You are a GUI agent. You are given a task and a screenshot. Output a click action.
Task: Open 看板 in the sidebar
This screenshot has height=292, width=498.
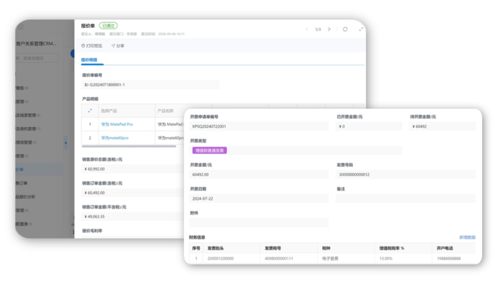[x=22, y=88]
